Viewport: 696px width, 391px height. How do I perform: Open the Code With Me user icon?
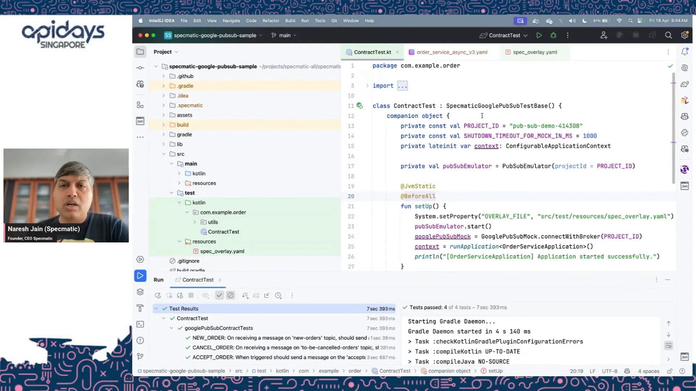(x=604, y=35)
